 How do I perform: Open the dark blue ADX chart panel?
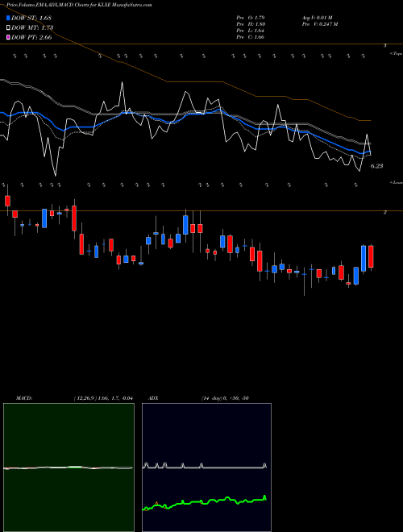[x=206, y=468]
